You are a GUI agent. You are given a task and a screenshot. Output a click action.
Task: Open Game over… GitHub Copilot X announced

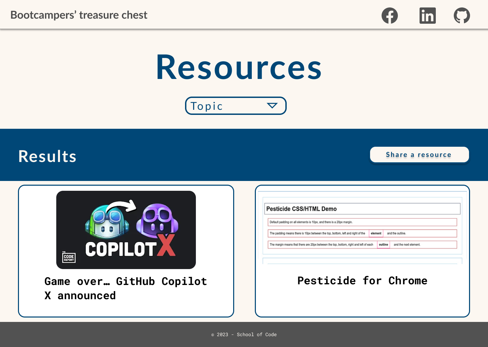(x=126, y=288)
